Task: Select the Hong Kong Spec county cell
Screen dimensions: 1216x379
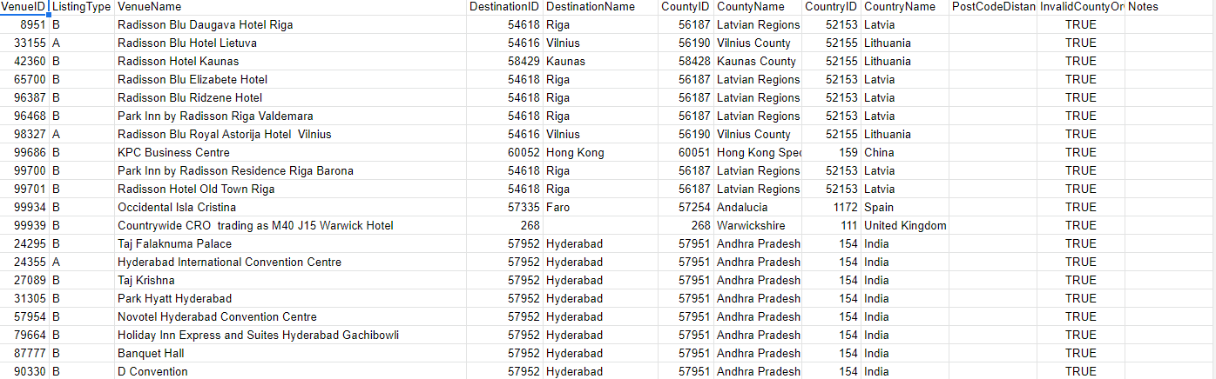Action: [x=758, y=152]
